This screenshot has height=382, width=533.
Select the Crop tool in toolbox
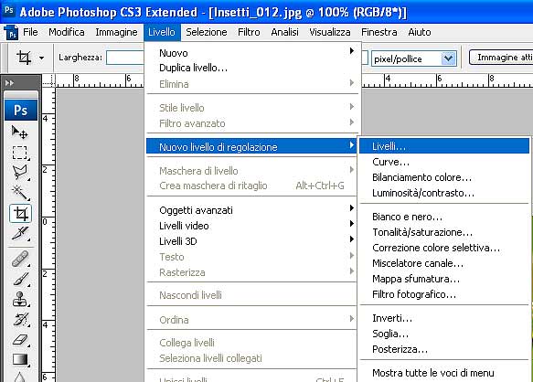[x=20, y=214]
